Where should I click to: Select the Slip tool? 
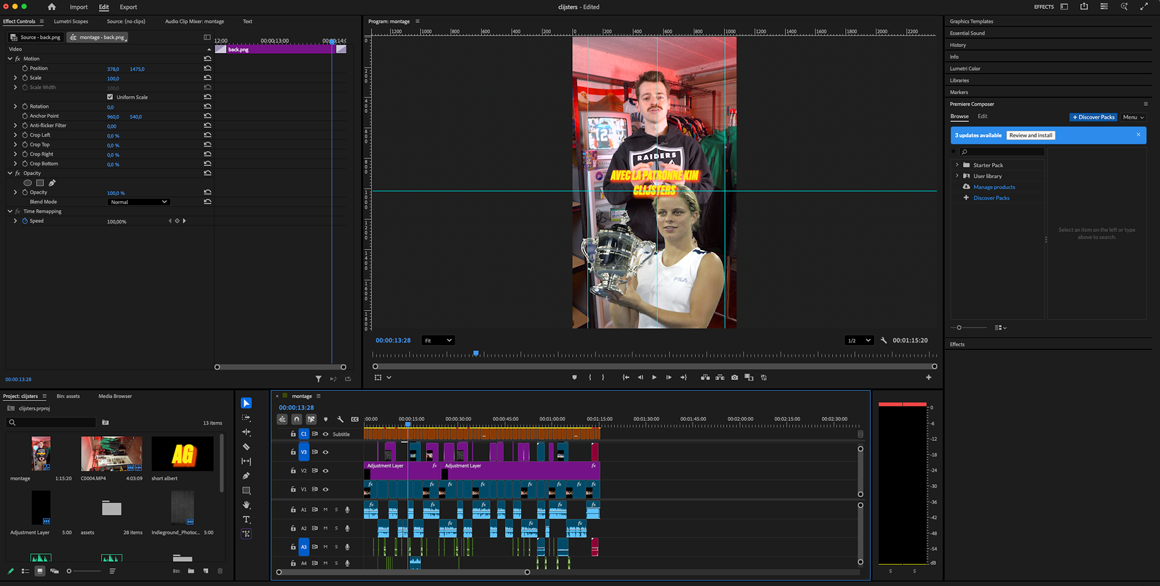(246, 461)
